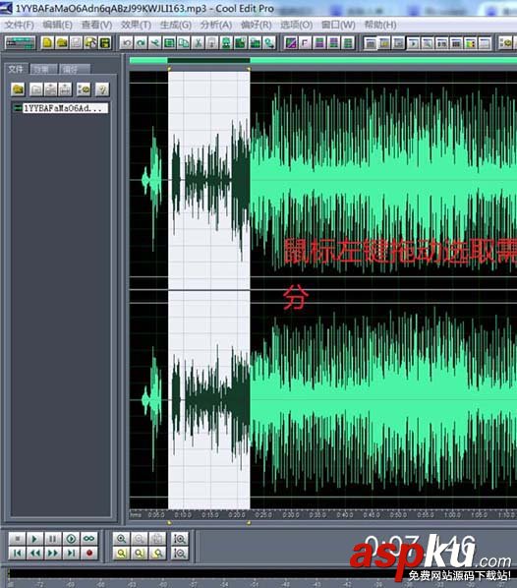Open the 生成(G) menu
The image size is (517, 588).
click(x=176, y=26)
